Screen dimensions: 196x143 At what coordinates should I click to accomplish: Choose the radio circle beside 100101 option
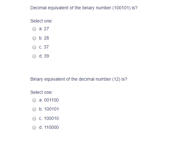[x=34, y=109]
